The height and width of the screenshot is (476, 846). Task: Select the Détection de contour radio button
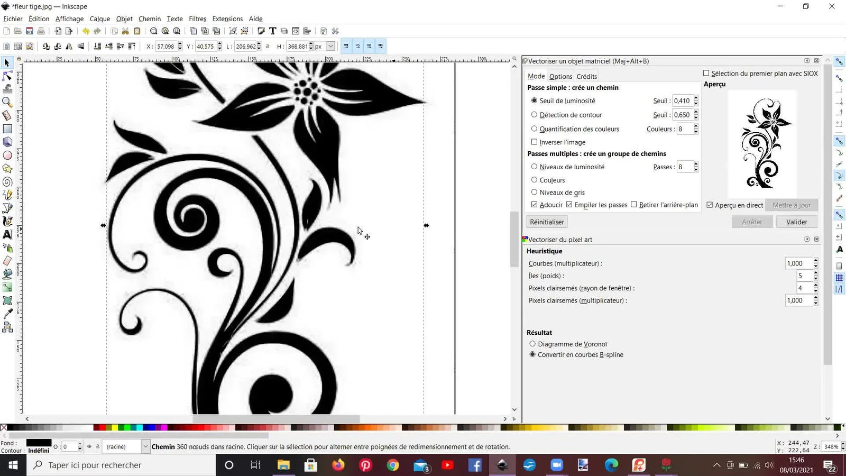coord(535,115)
